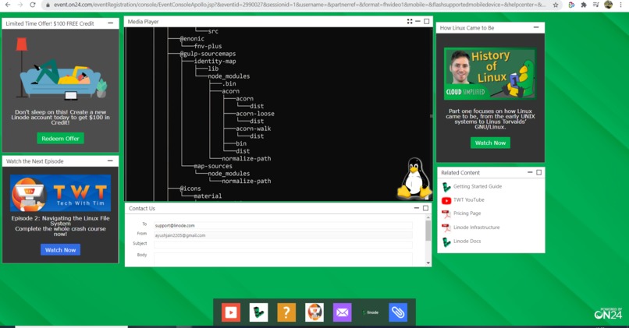The image size is (629, 328).
Task: Open the Linode Infrastructure PDF link
Action: pyautogui.click(x=476, y=227)
